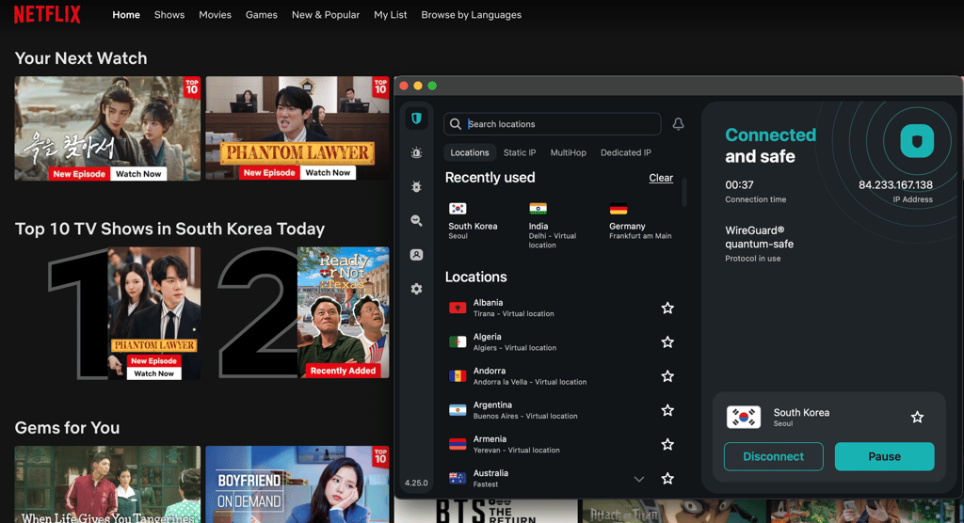Click the Australia flag icon
Screen dimensions: 964x523
pos(458,478)
